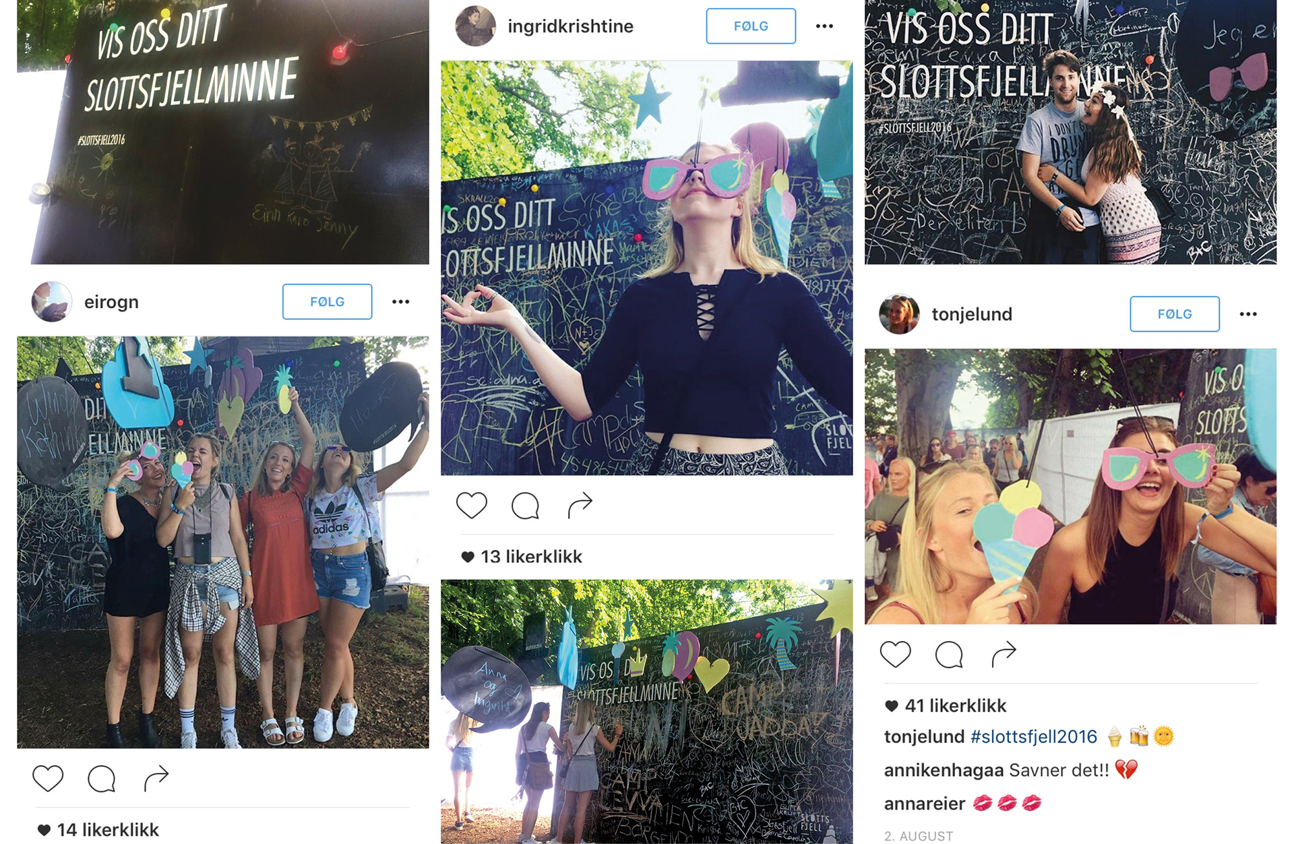View ingridkrishtine's profile avatar
Viewport: 1294px width, 844px height.
click(475, 26)
